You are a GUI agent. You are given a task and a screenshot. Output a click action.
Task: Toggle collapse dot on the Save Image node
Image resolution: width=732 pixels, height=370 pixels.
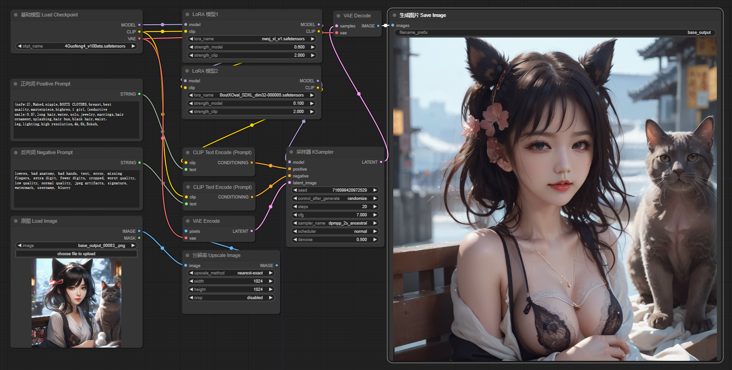click(394, 15)
